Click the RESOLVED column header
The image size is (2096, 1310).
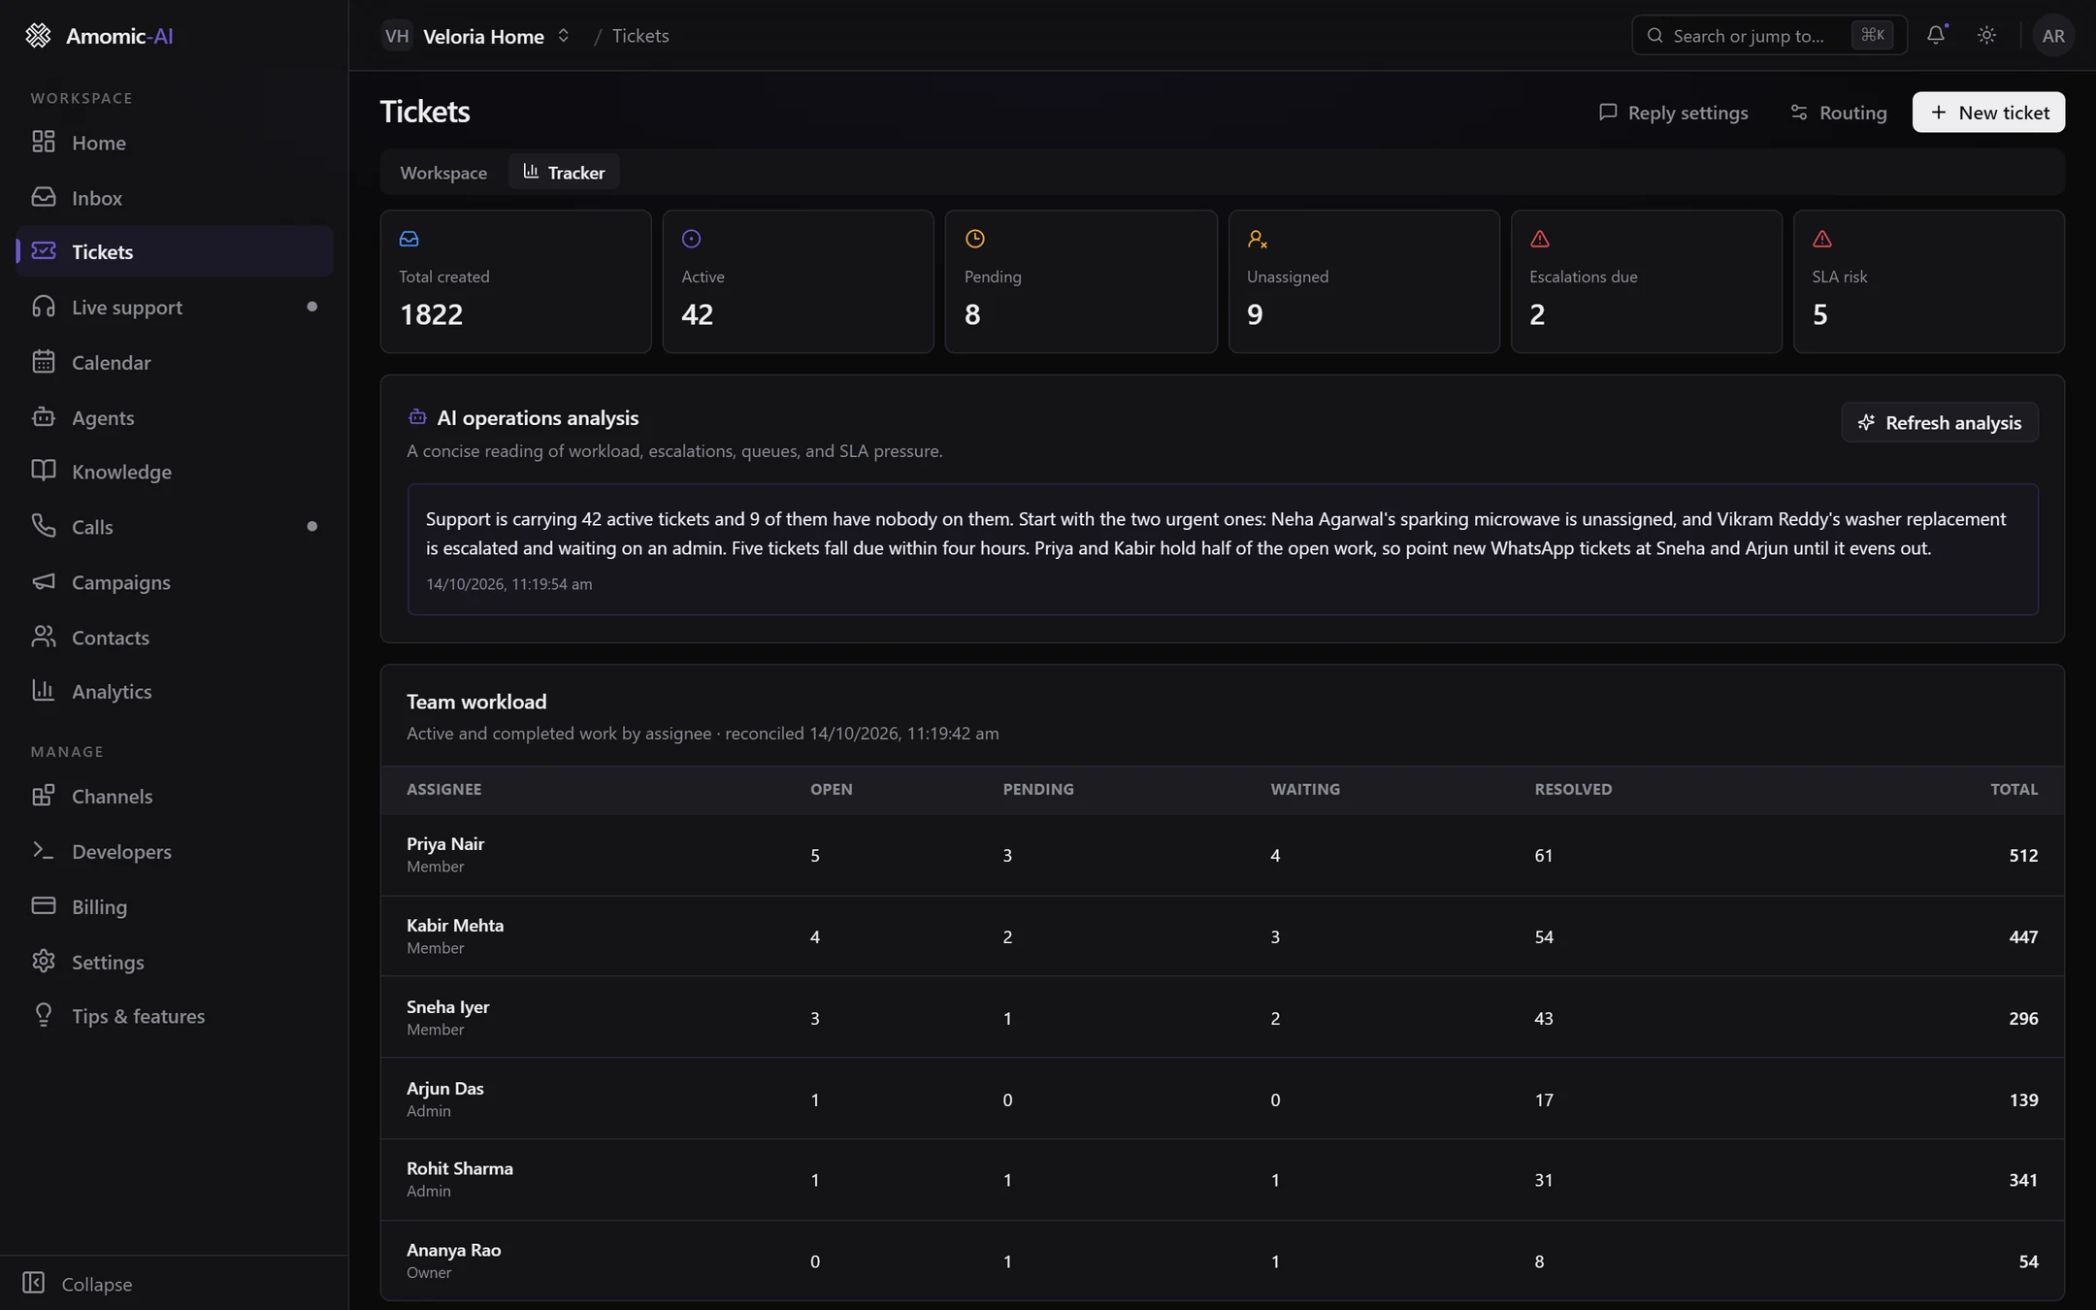(x=1573, y=789)
